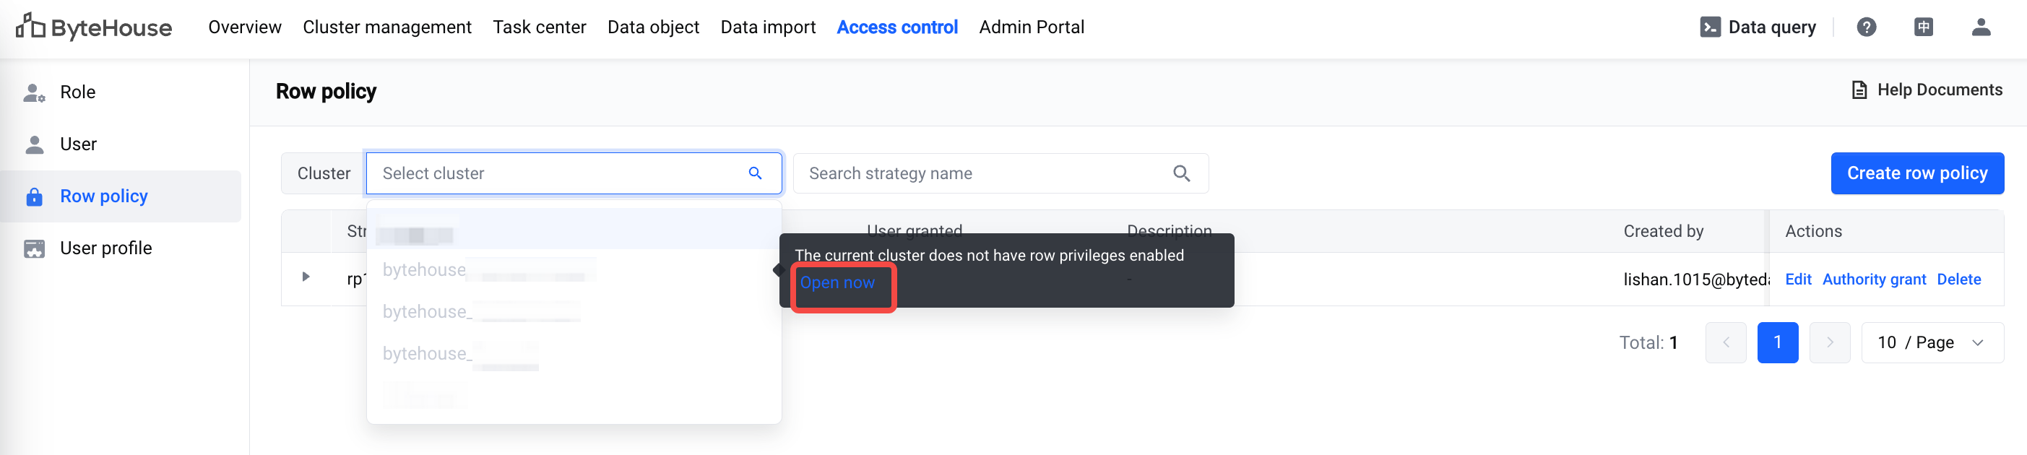Screen dimensions: 2027x455
Task: Click the Role sidebar icon
Action: point(34,93)
